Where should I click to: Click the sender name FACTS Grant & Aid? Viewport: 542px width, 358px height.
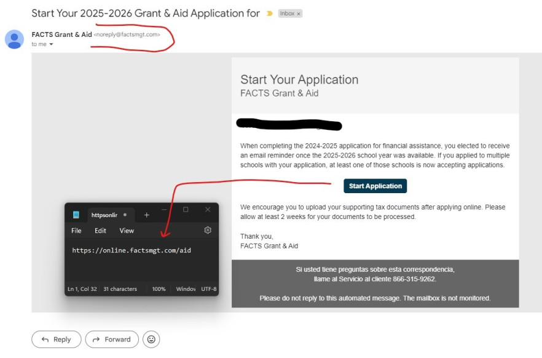(x=61, y=34)
